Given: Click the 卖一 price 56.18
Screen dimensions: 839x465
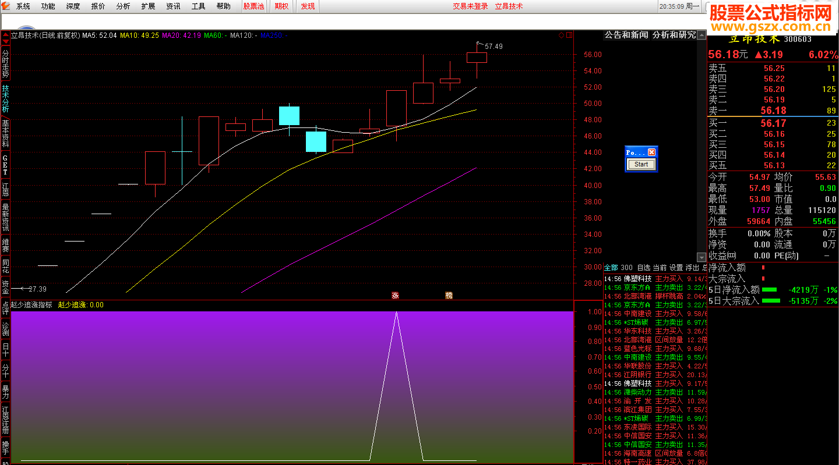Looking at the screenshot, I should pyautogui.click(x=774, y=110).
